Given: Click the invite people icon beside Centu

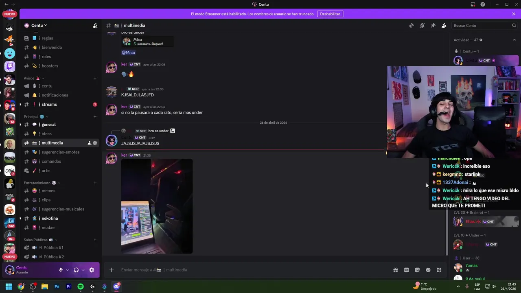Looking at the screenshot, I should point(95,25).
